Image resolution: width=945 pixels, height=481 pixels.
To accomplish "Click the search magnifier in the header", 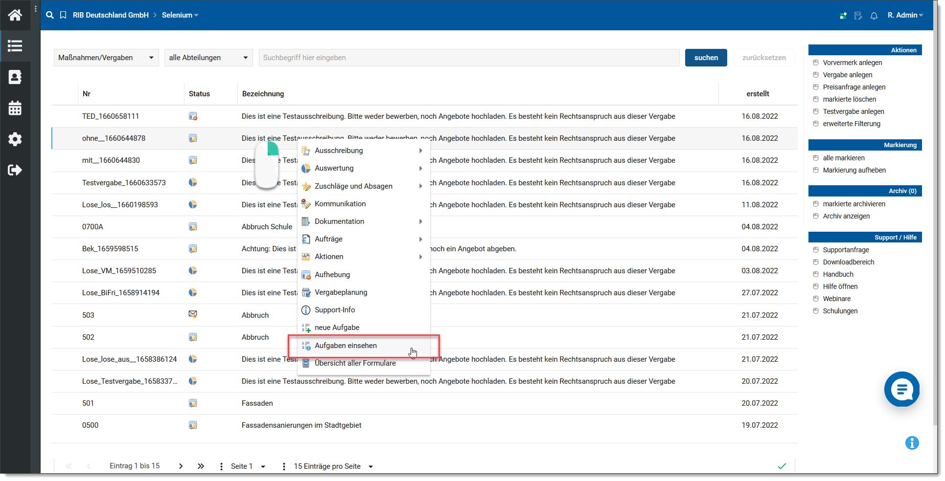I will coord(50,15).
